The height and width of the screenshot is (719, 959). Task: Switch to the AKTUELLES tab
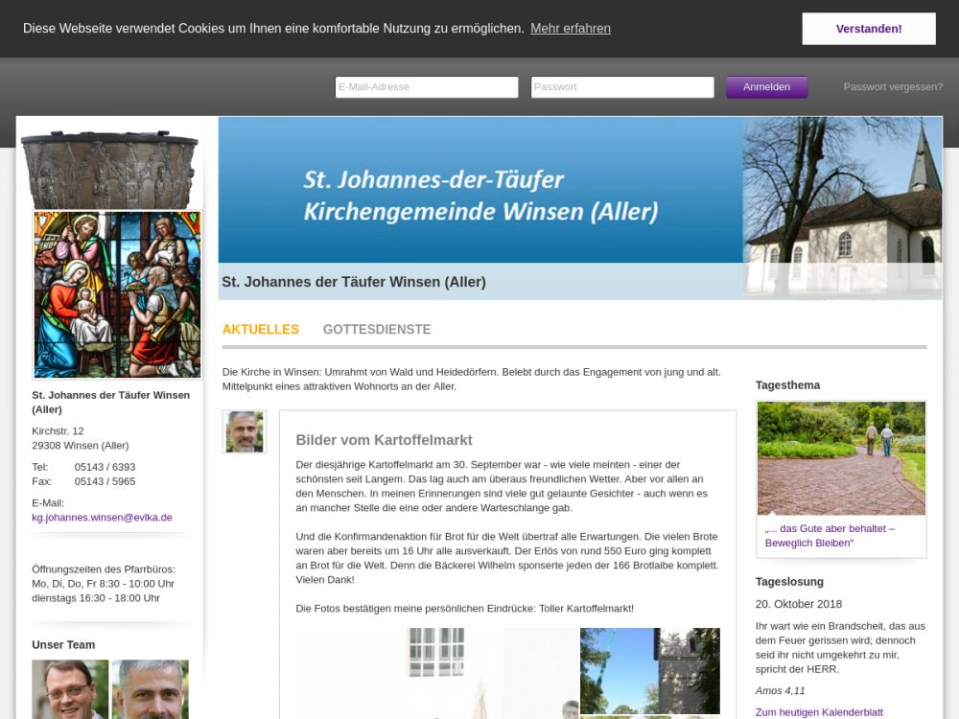point(261,330)
